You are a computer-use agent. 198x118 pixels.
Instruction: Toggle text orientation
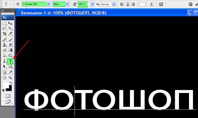(x=18, y=4)
